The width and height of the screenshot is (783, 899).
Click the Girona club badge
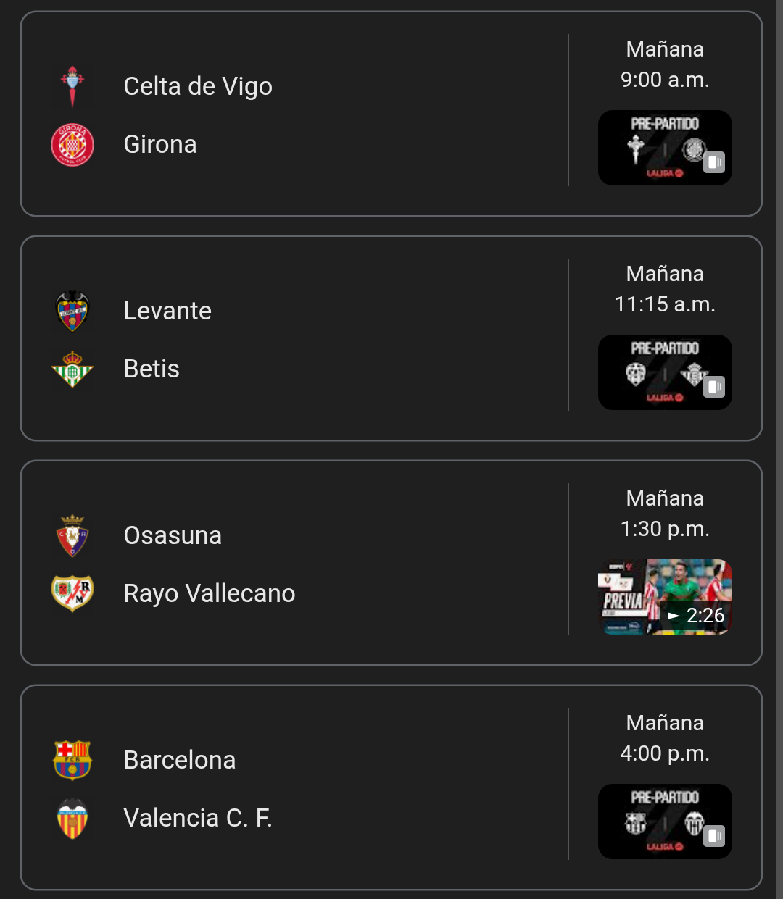point(72,144)
